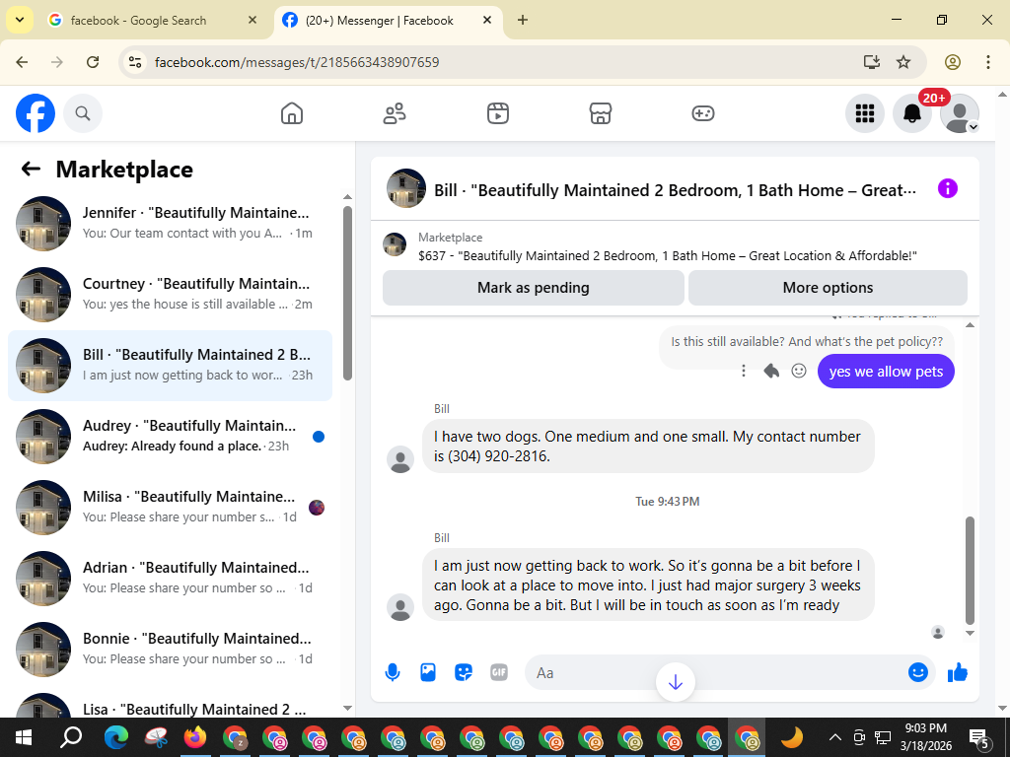Go to the Home feed icon
The width and height of the screenshot is (1010, 757).
point(292,114)
